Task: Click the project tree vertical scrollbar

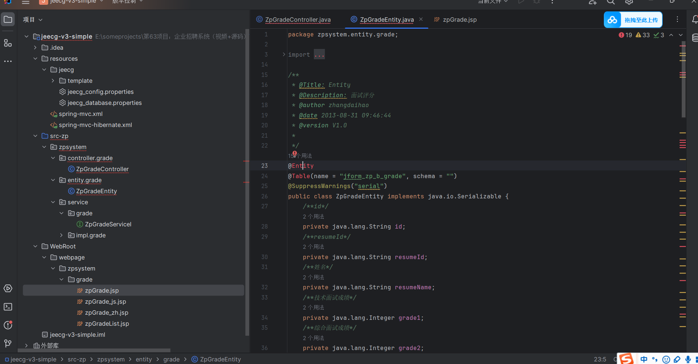Action: coord(247,182)
